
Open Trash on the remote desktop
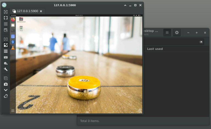(21, 28)
